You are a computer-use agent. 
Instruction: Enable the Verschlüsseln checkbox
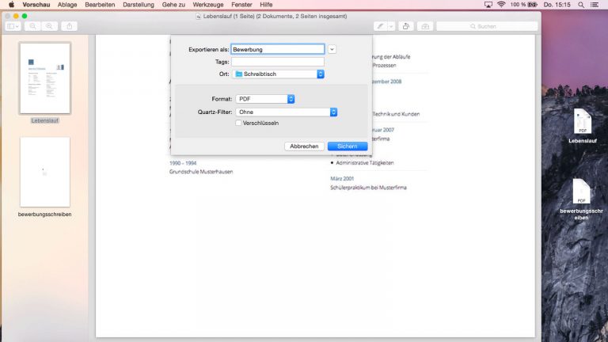(238, 123)
